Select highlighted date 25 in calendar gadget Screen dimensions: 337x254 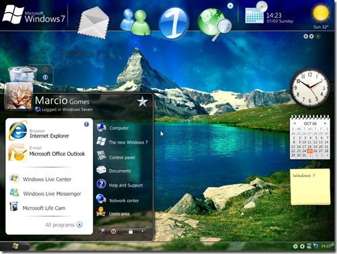click(309, 151)
